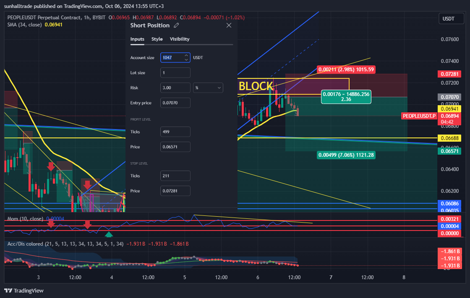This screenshot has width=470, height=298.
Task: Click the pencil edit icon beside Short Position
Action: (176, 26)
